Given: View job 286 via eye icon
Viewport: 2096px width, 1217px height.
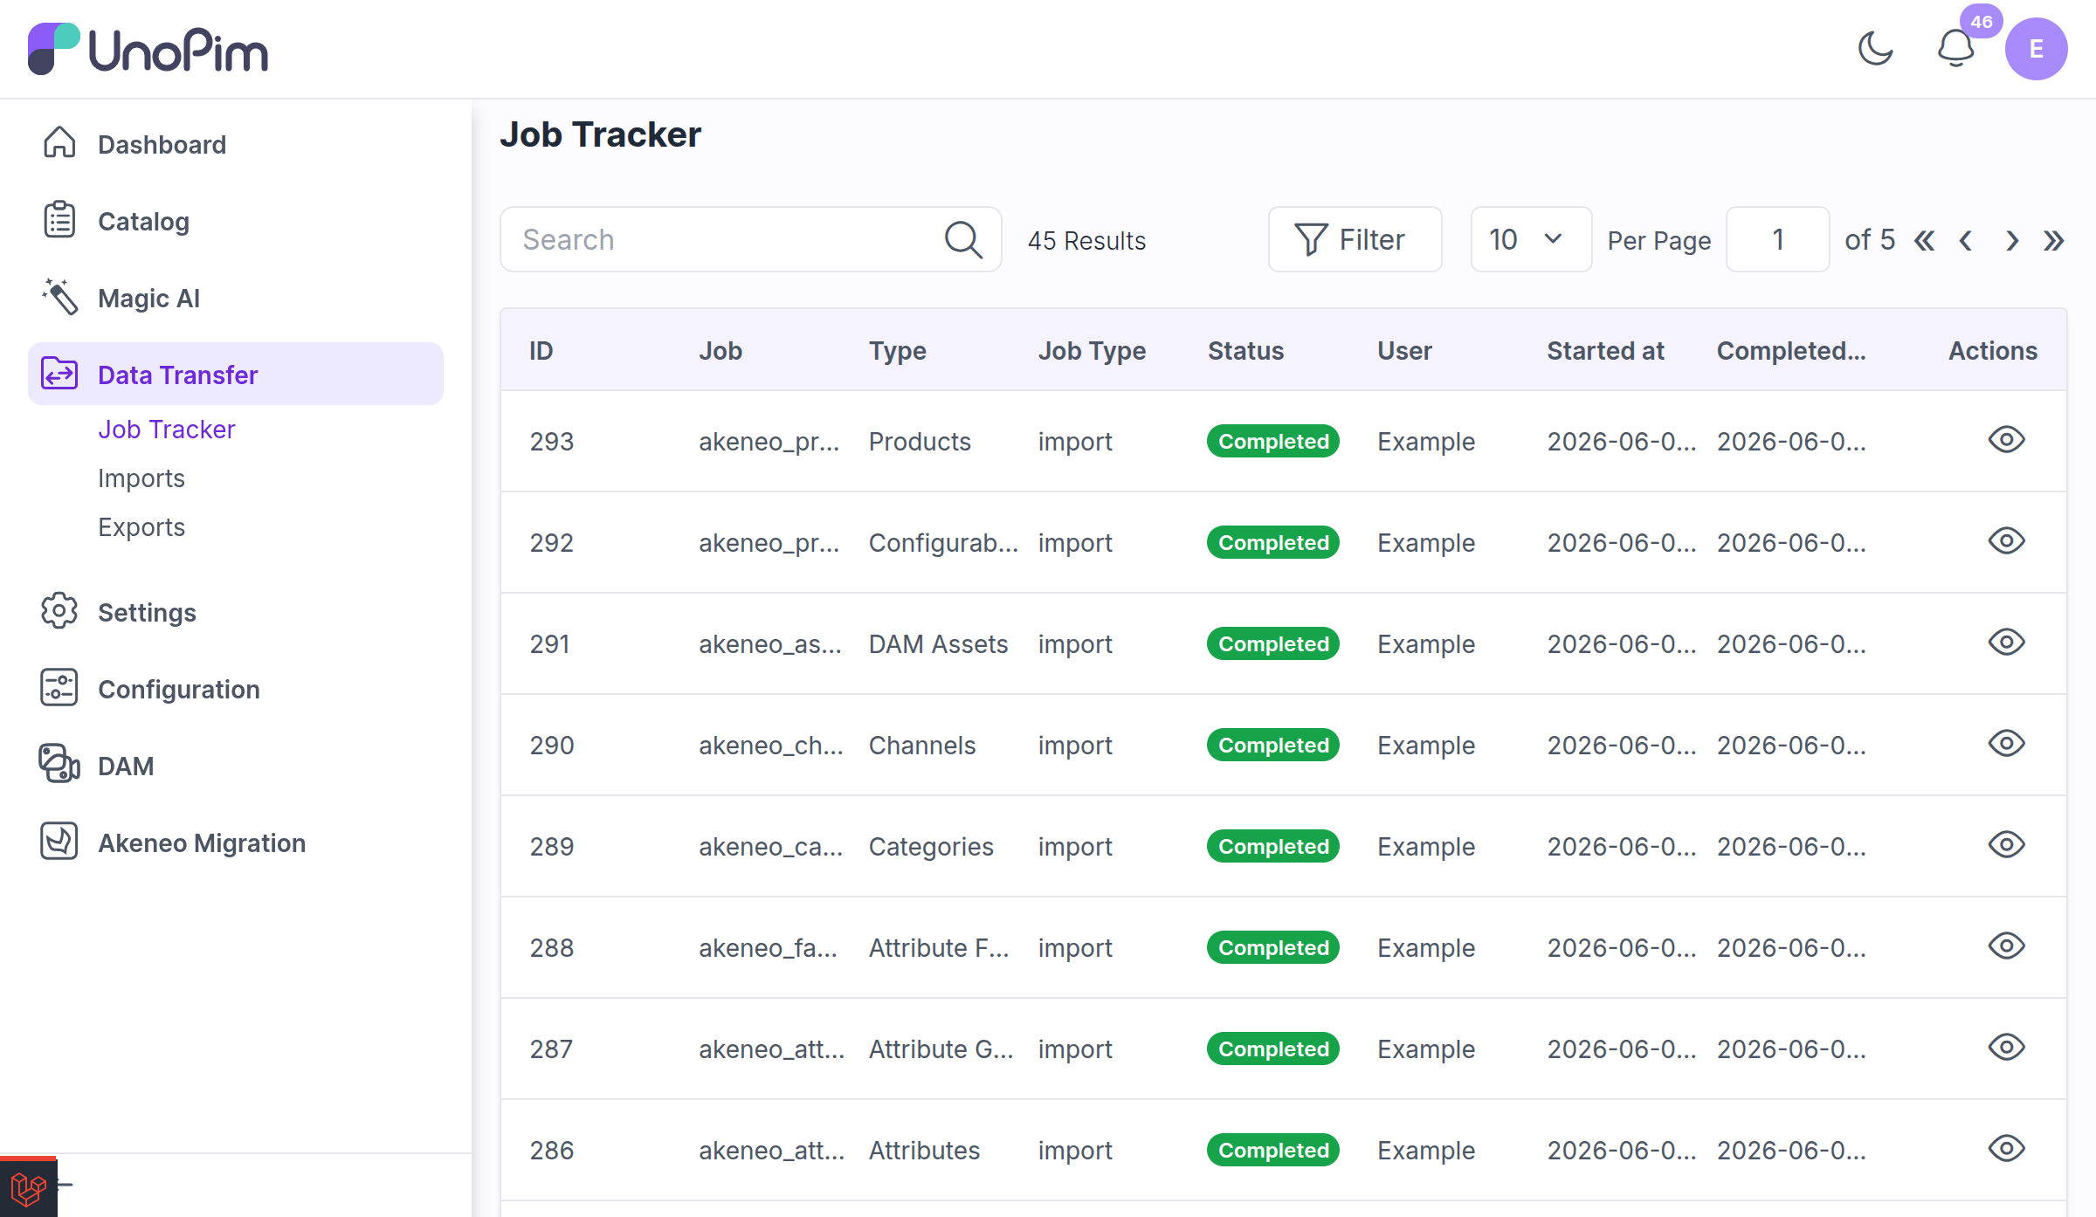Looking at the screenshot, I should coord(2006,1149).
